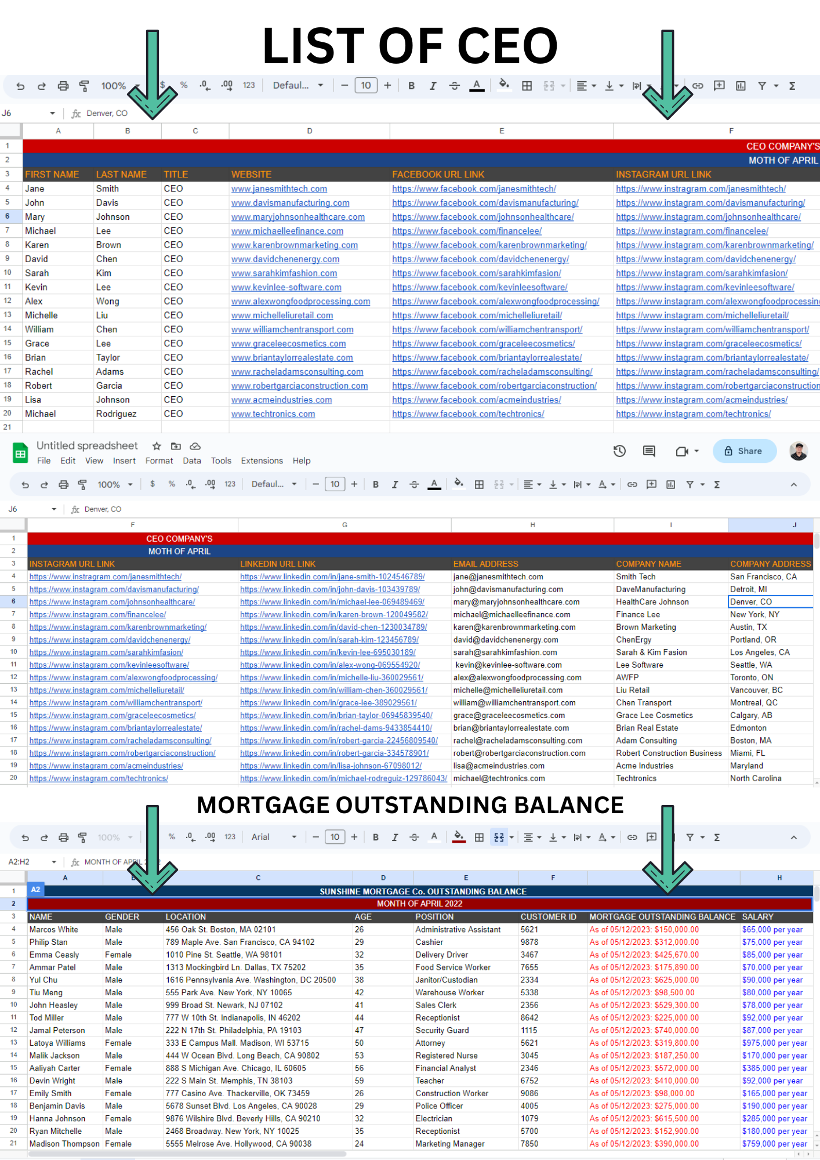Check the cloud document status icon
The height and width of the screenshot is (1160, 820).
click(195, 446)
